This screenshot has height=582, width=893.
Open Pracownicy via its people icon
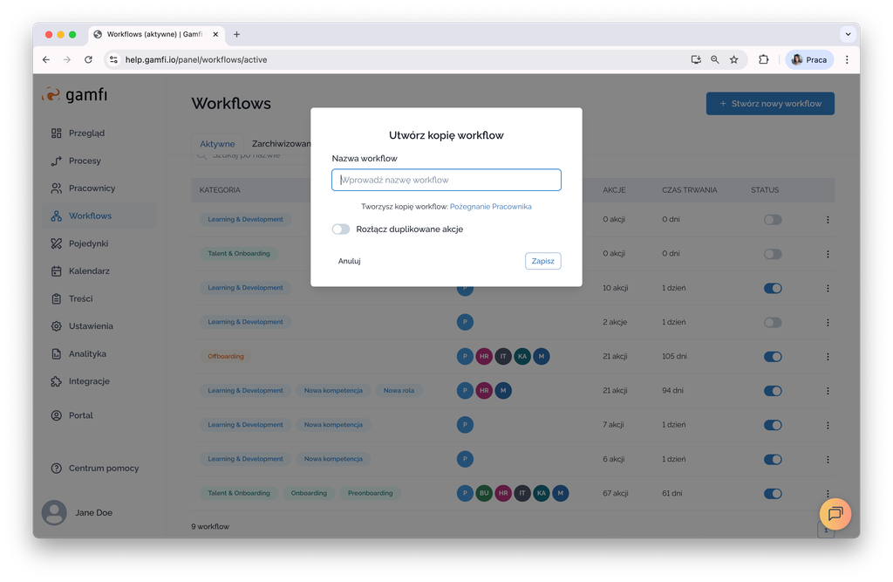click(56, 188)
